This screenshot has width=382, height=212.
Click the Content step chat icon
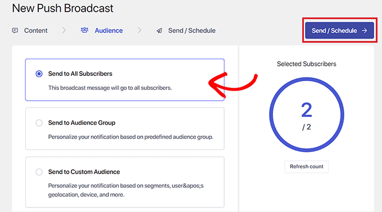[x=15, y=30]
